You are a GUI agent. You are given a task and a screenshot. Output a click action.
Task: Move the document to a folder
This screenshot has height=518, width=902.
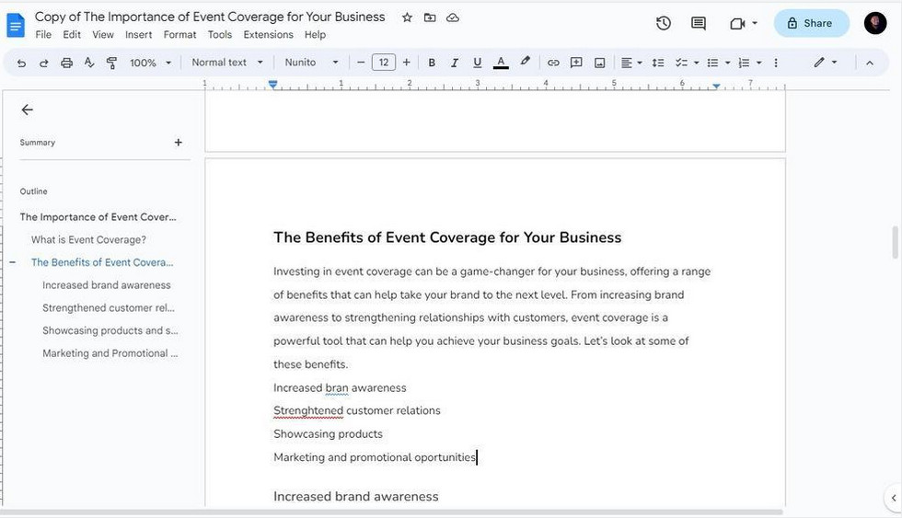tap(430, 17)
